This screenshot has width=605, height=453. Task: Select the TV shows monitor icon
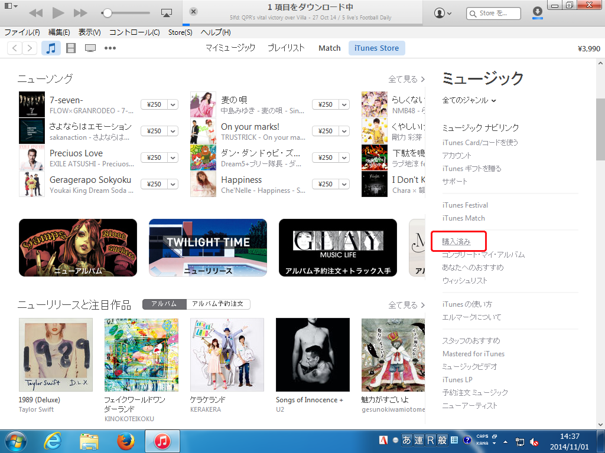tap(90, 48)
